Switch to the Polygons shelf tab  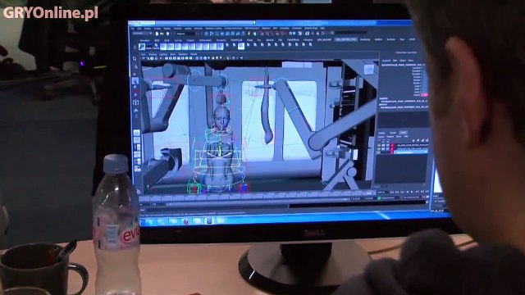308,40
